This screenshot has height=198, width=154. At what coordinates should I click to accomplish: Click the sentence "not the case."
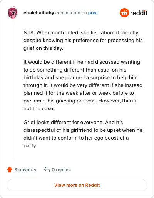39,108
